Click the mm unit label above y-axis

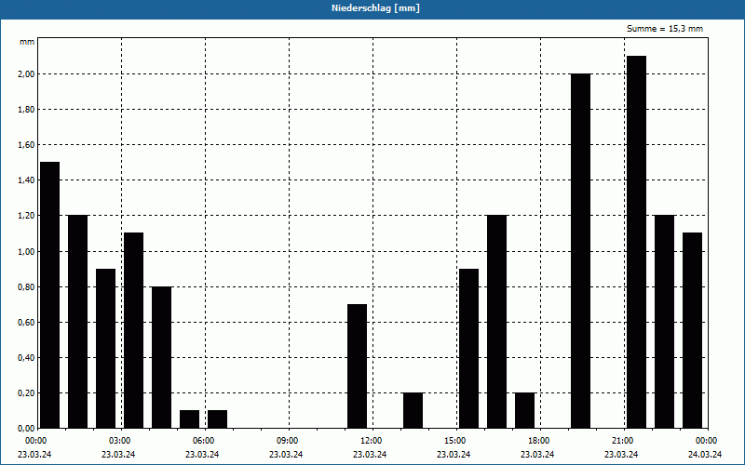[x=27, y=42]
